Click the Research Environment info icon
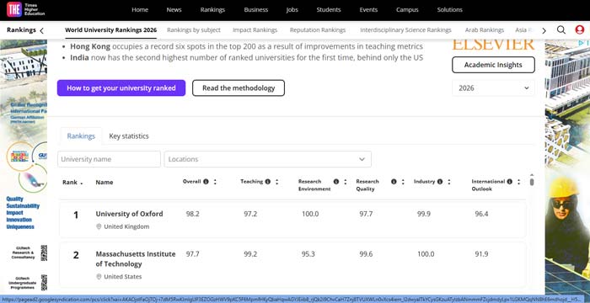The height and width of the screenshot is (303, 590). (336, 182)
